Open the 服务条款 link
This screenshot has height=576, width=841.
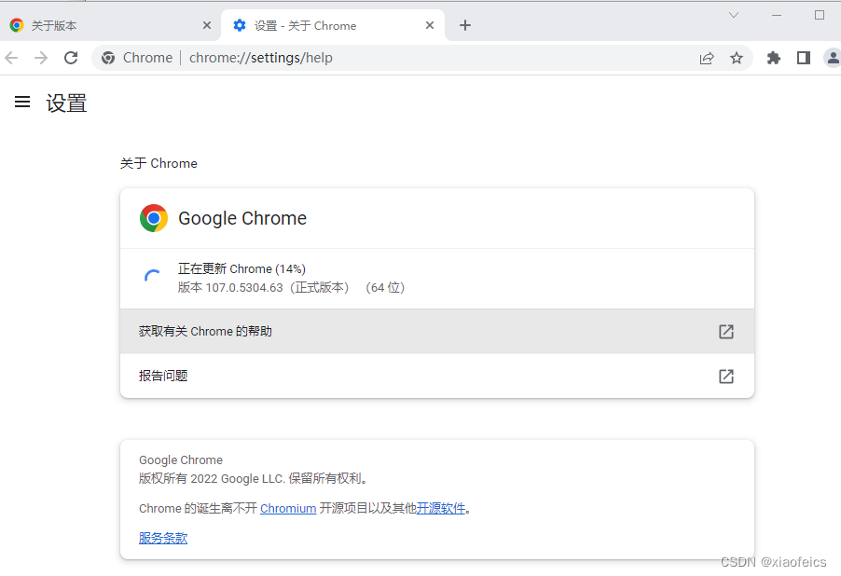(163, 538)
